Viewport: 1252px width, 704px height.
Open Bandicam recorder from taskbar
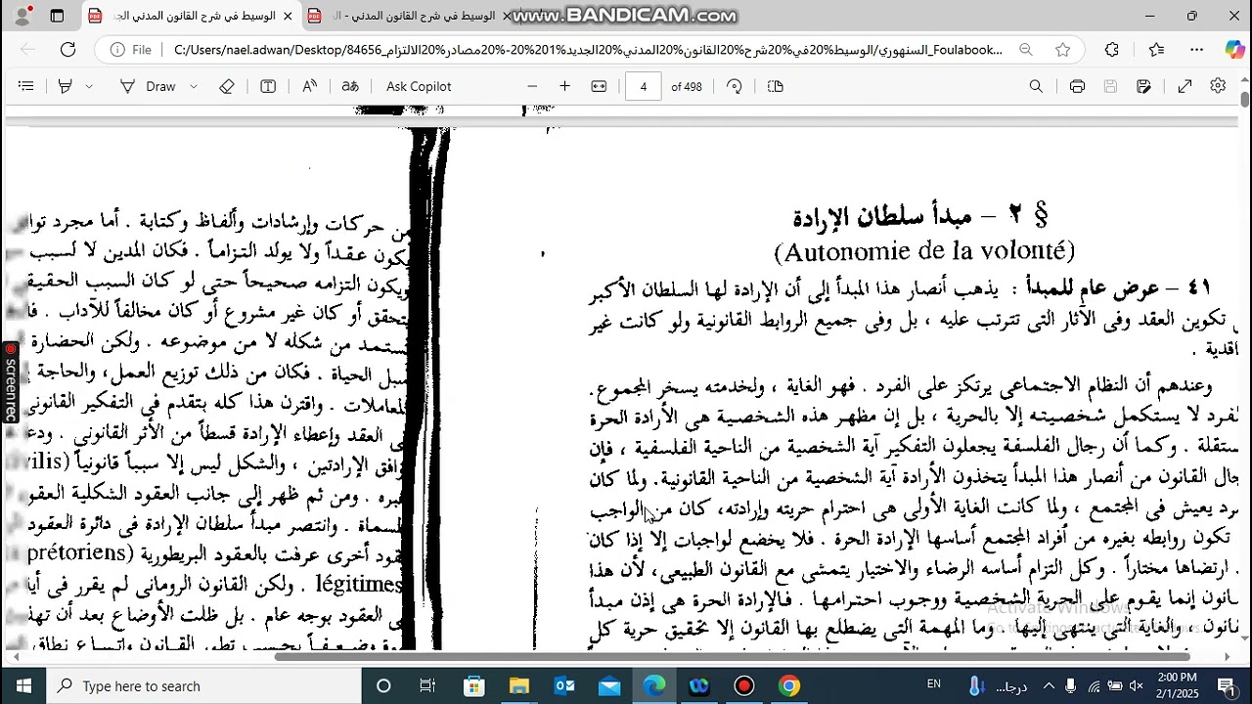point(744,685)
